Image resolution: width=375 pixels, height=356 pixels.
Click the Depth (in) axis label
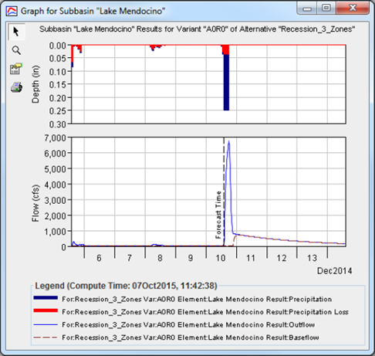(x=35, y=84)
